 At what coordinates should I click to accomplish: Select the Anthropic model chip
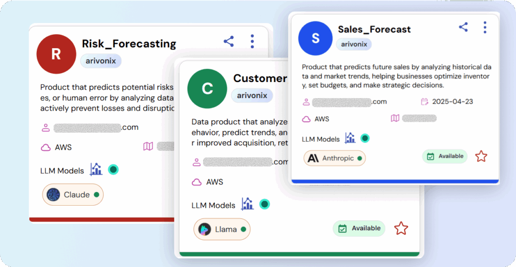(335, 158)
